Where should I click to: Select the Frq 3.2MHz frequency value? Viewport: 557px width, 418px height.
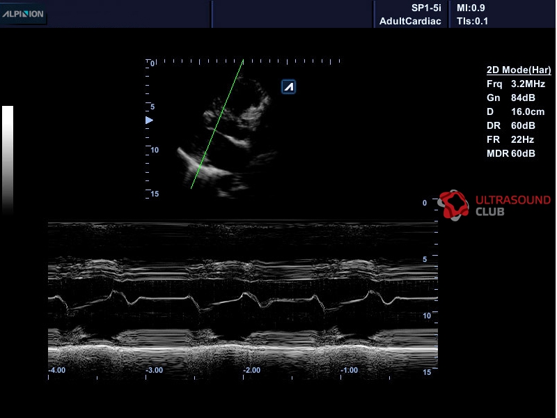tap(516, 84)
